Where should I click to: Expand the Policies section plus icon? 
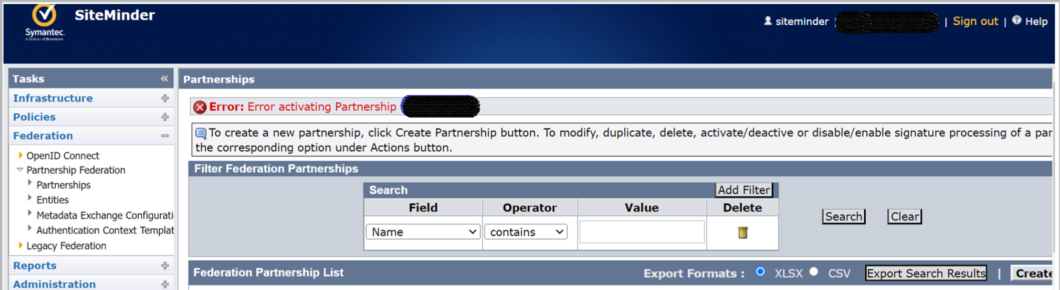coord(165,117)
